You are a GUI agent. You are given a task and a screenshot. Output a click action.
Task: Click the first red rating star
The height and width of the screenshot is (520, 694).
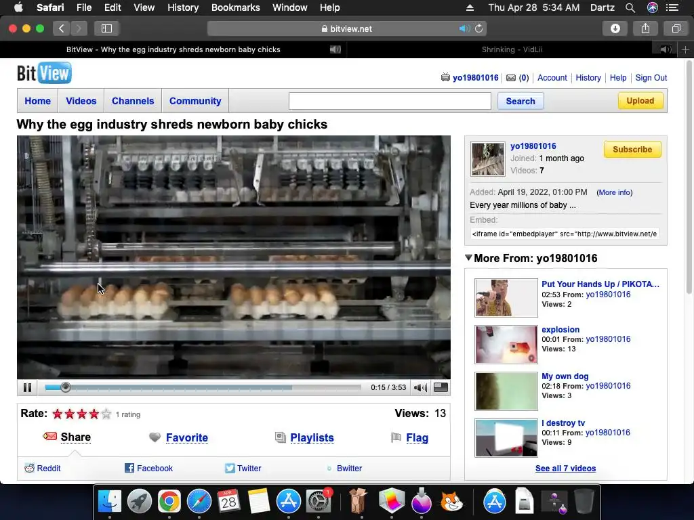click(58, 414)
